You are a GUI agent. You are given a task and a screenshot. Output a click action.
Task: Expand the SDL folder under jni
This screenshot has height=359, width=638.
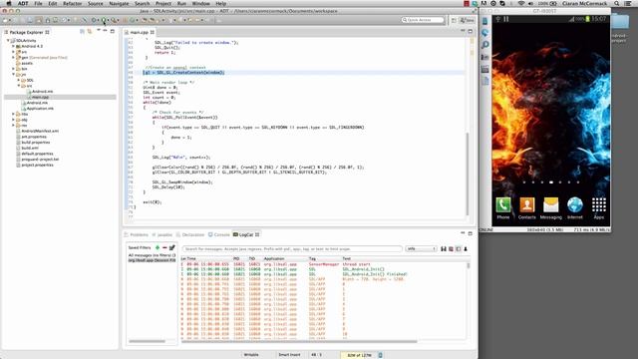pos(19,80)
